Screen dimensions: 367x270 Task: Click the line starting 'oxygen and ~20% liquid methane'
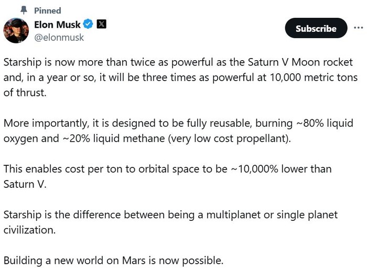point(147,139)
